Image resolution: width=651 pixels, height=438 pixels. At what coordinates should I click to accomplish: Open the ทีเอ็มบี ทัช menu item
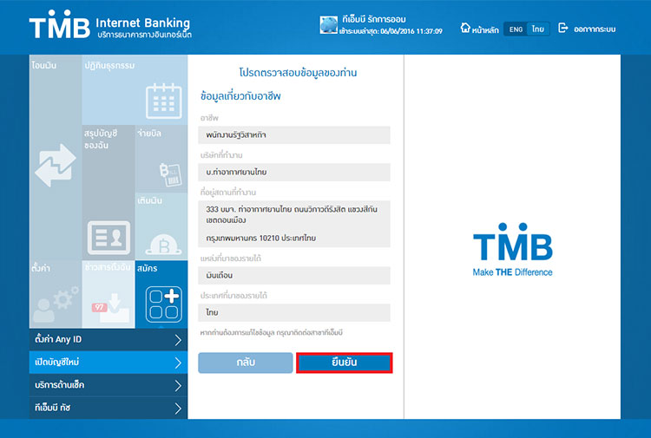click(x=108, y=407)
